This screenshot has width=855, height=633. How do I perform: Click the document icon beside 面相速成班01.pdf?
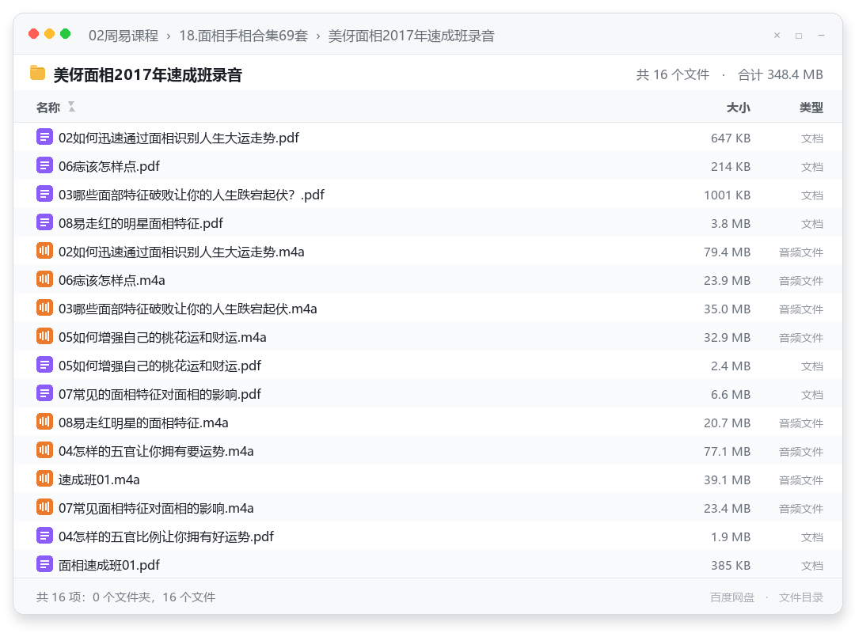tap(44, 563)
